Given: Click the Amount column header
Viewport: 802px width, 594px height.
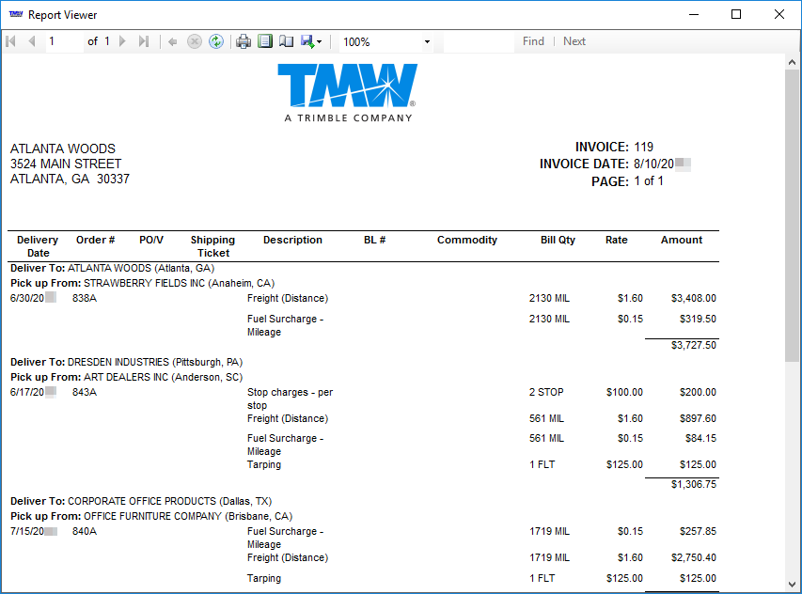Looking at the screenshot, I should click(682, 240).
